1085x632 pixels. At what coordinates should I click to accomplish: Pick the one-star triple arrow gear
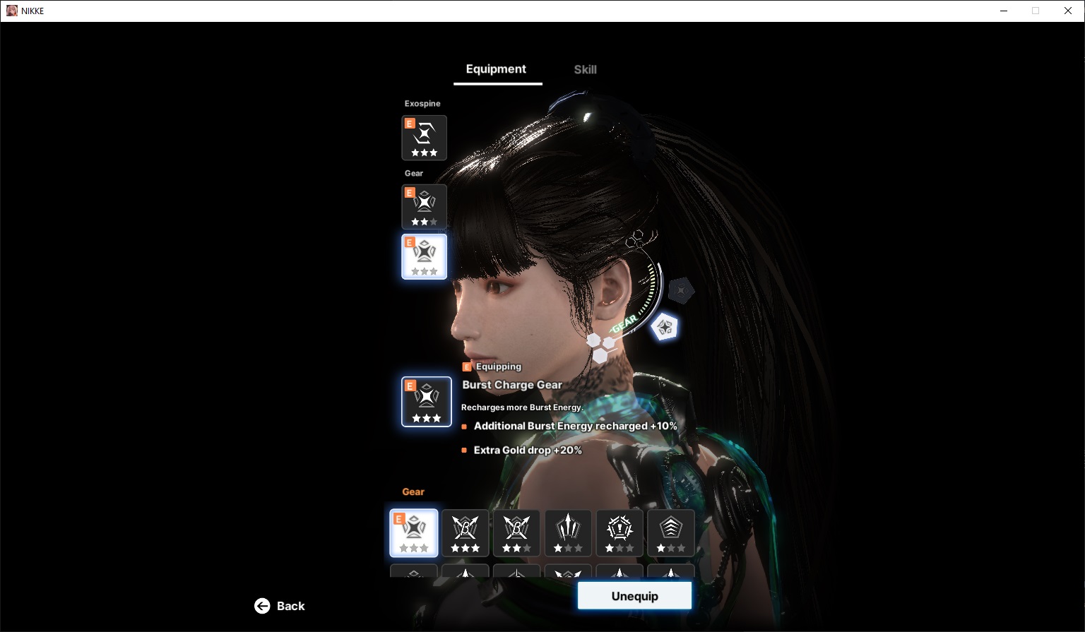point(569,533)
